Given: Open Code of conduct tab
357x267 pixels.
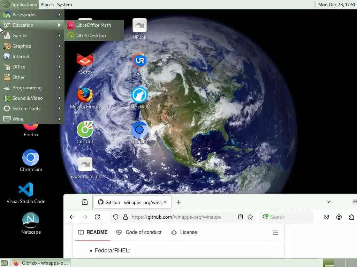Looking at the screenshot, I should point(139,232).
